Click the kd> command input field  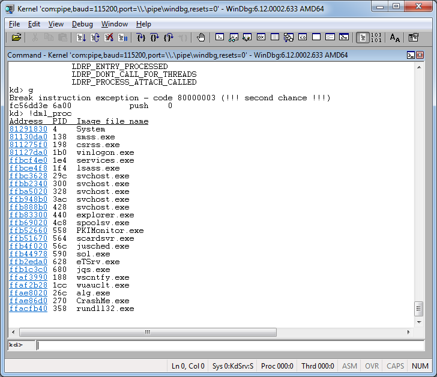pos(231,346)
